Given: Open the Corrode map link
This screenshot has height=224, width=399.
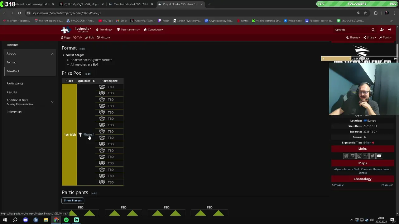Looking at the screenshot, I should [366, 169].
